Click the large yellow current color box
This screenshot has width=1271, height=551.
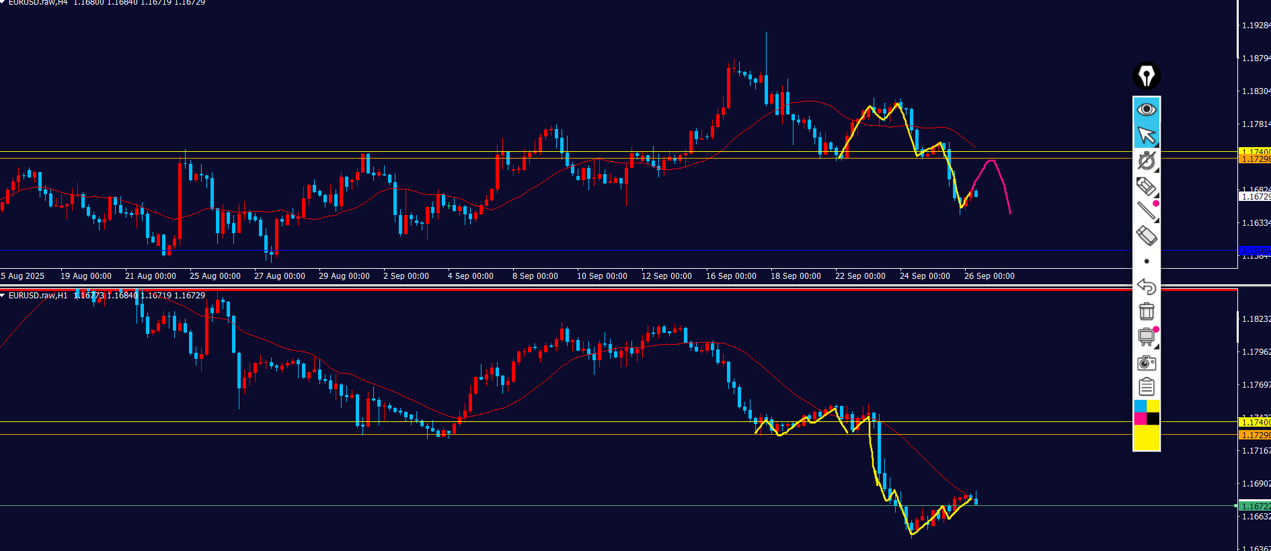tap(1147, 437)
